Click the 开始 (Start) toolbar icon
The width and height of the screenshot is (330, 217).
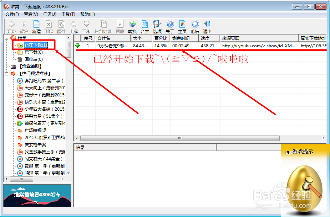click(x=11, y=27)
